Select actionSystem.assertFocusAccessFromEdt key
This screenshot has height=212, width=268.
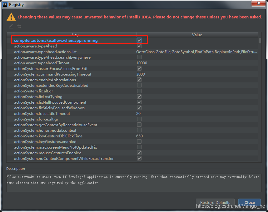[x=51, y=69]
